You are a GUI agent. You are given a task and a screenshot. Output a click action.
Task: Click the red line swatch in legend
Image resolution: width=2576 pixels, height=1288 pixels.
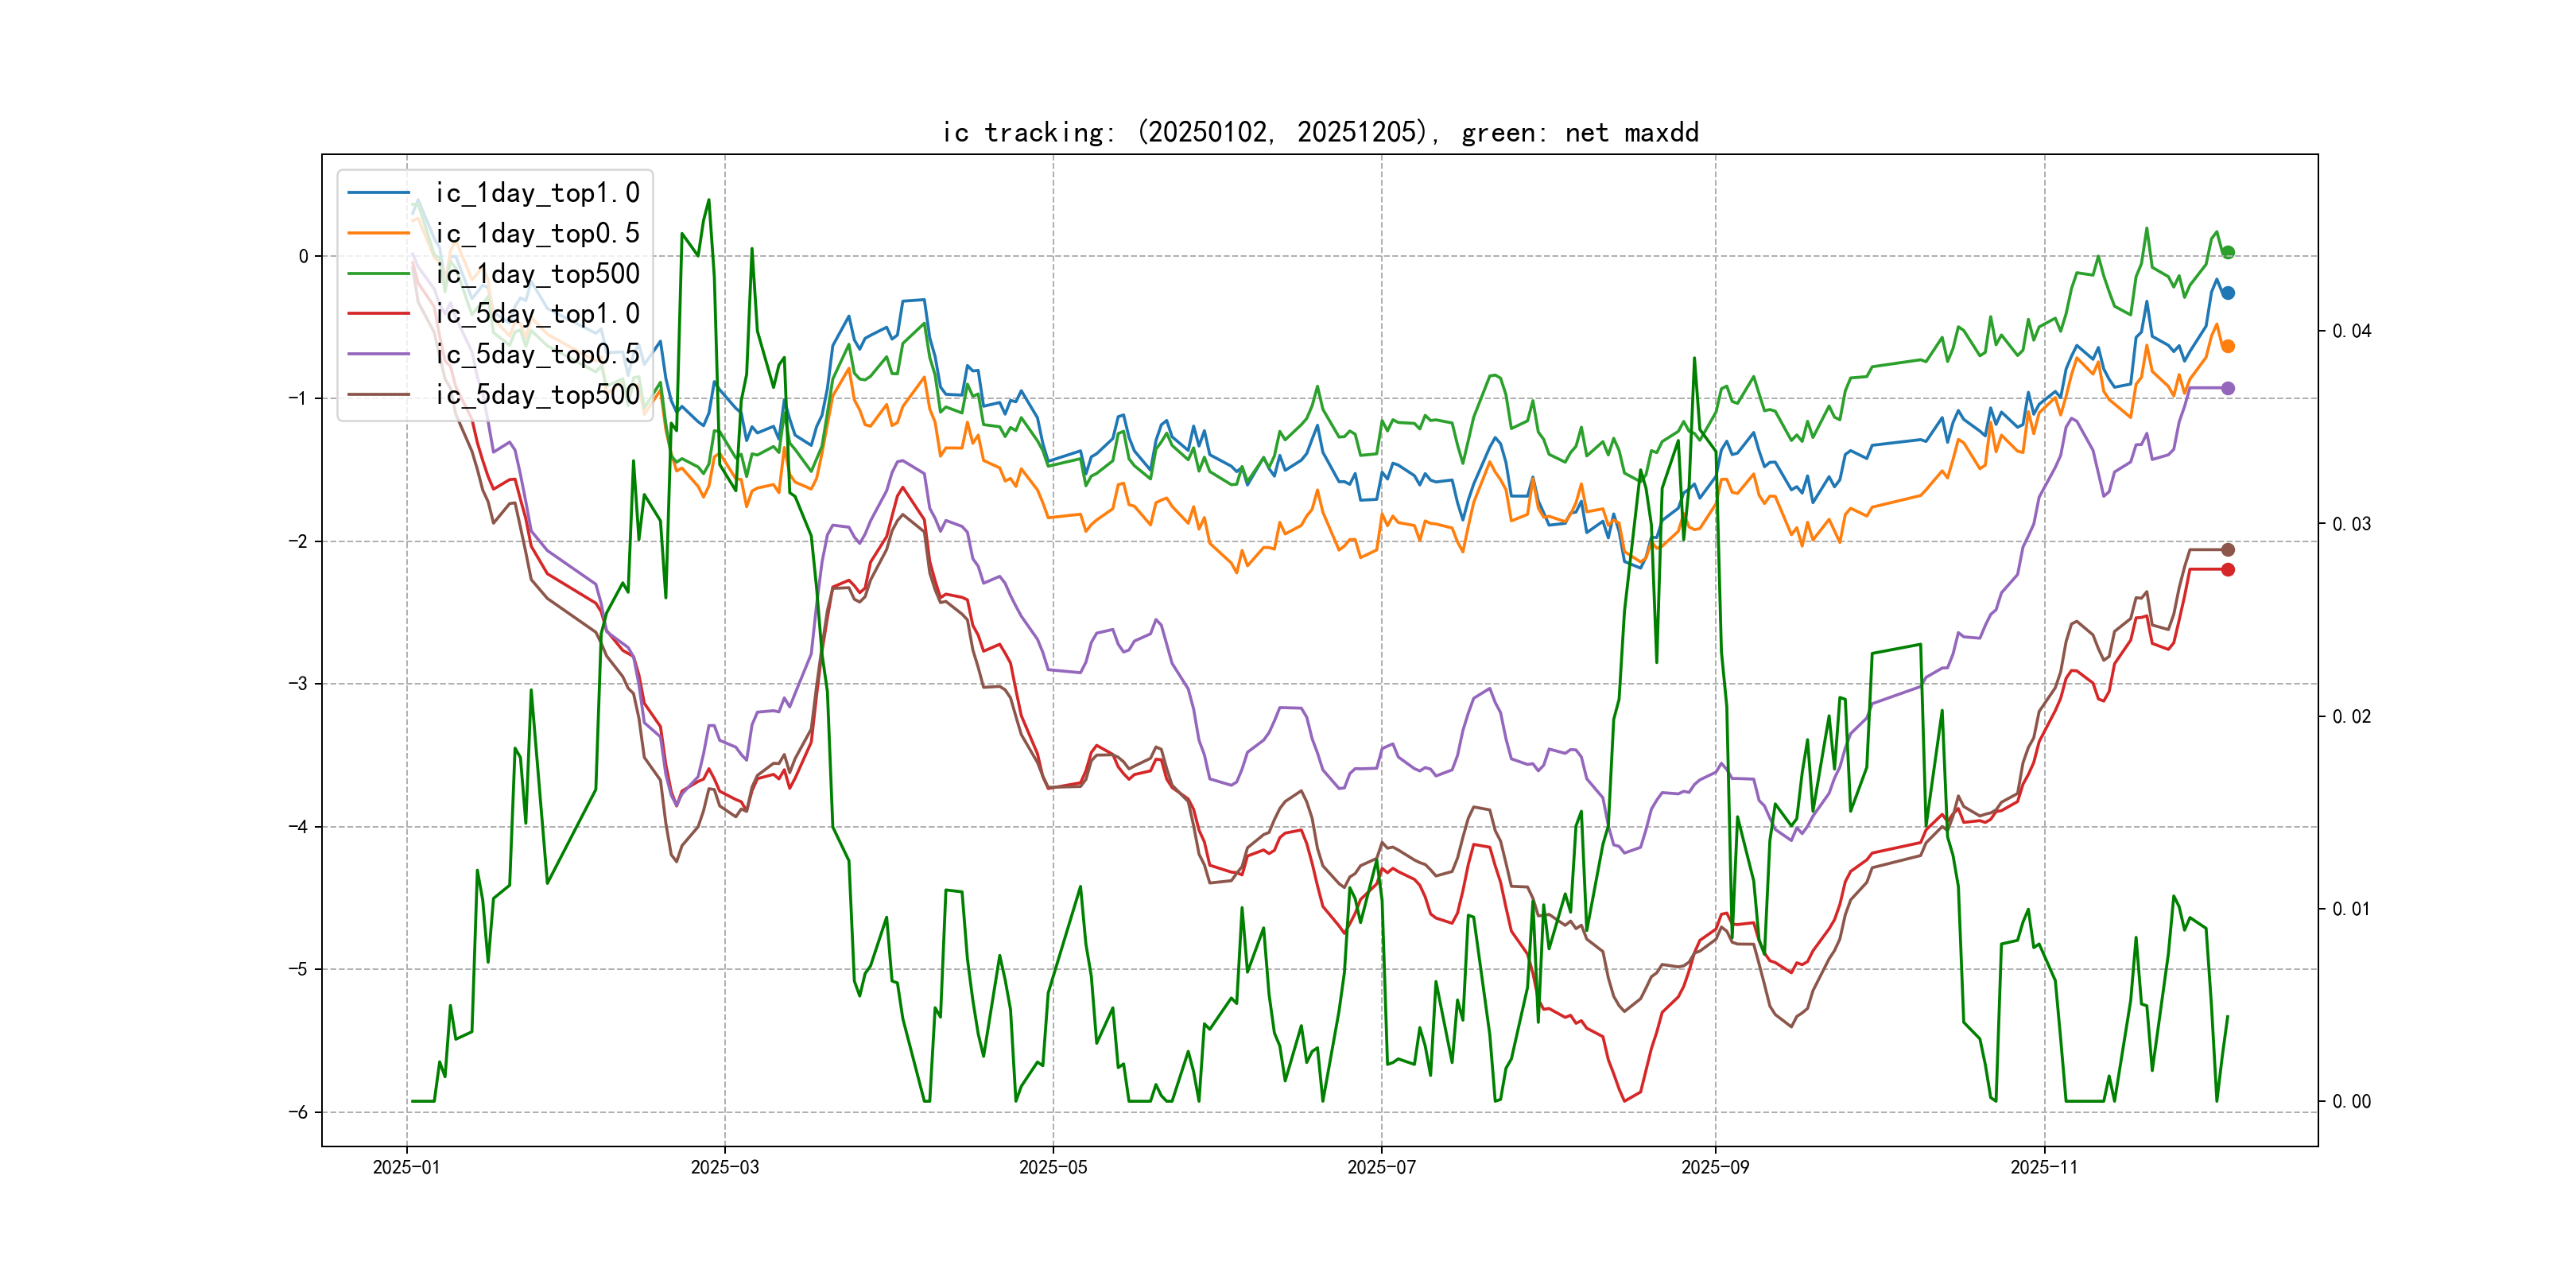(x=378, y=314)
